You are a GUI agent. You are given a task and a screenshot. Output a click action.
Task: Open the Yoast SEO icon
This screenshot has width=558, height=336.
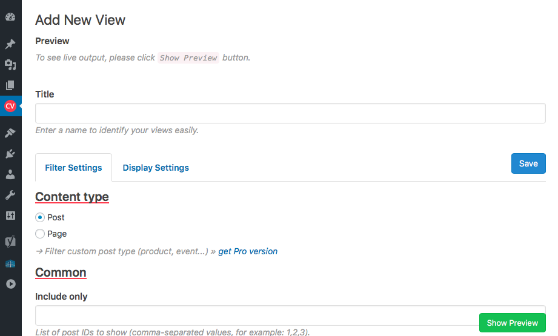tap(10, 242)
